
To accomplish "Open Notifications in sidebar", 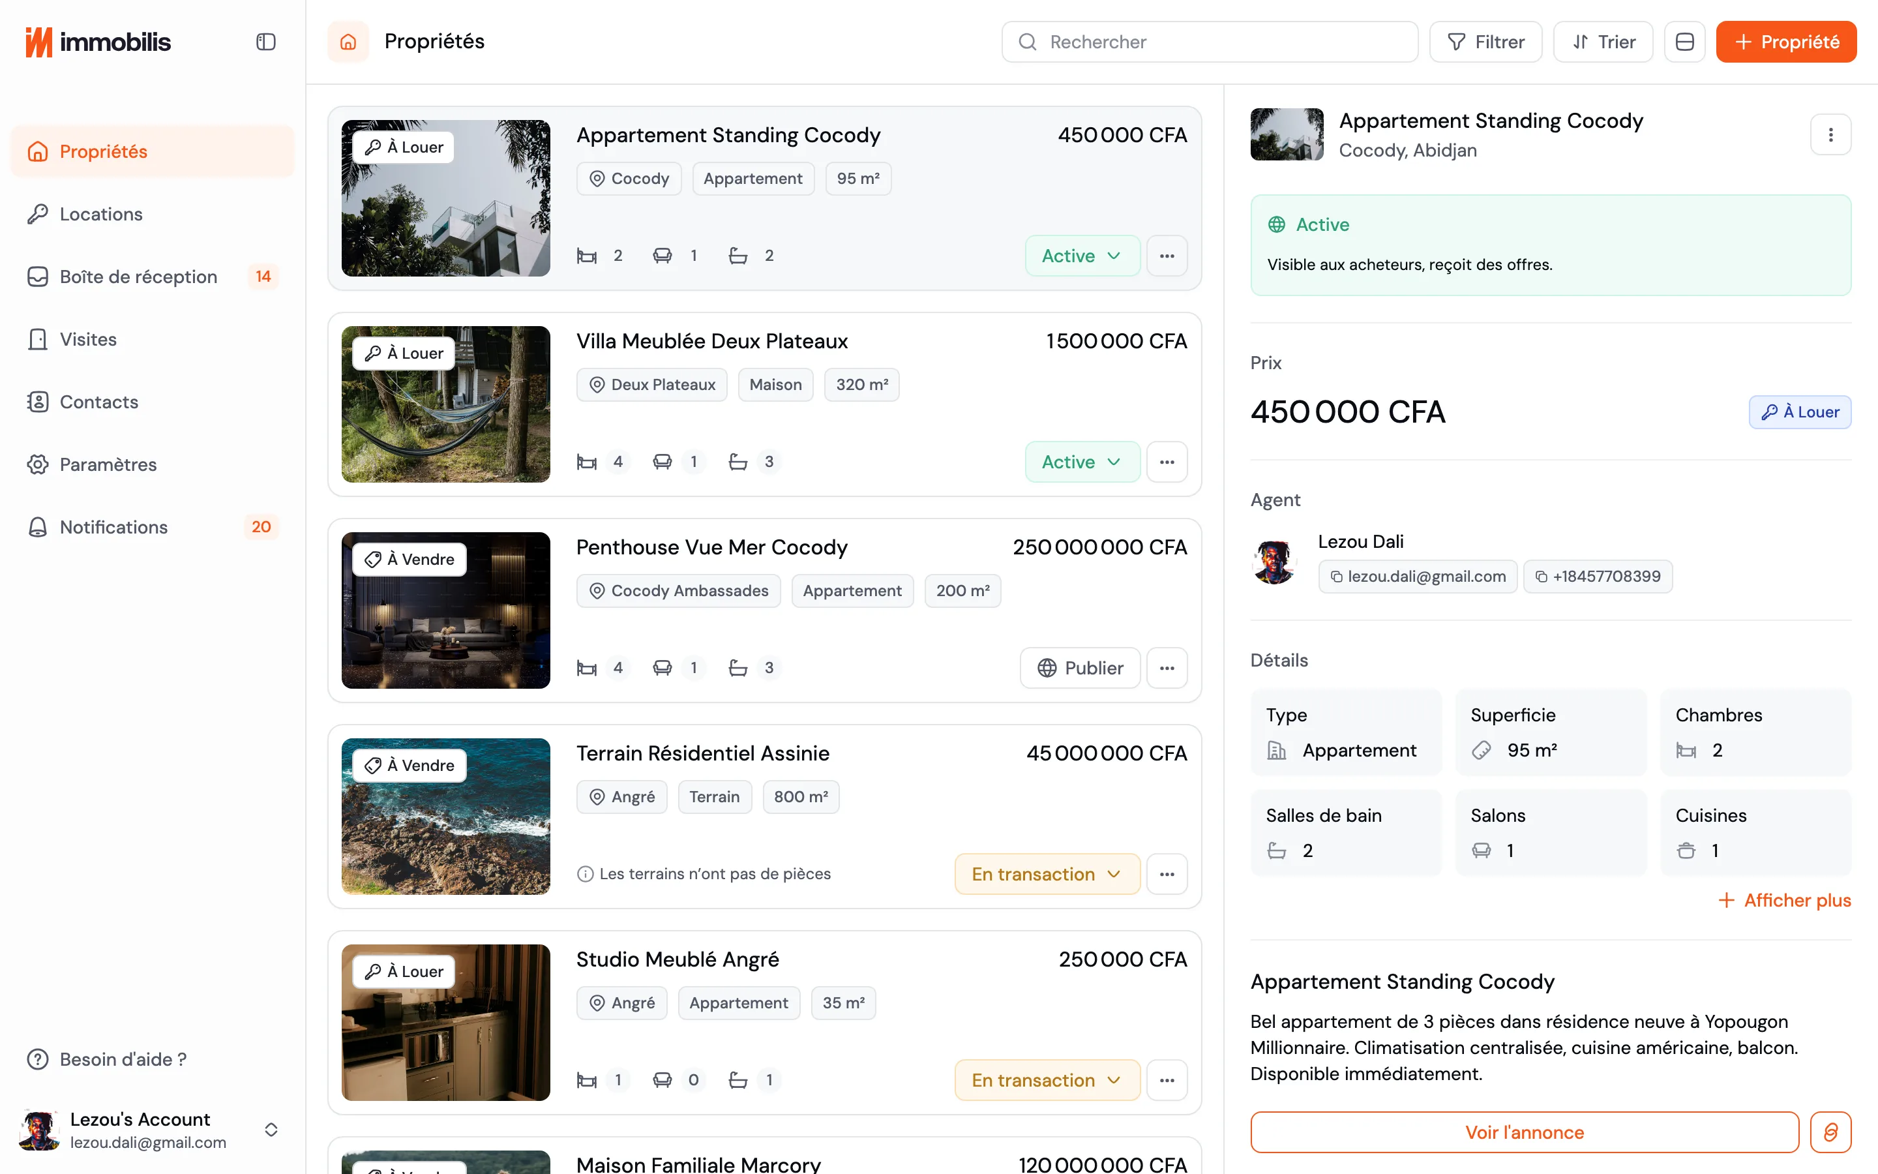I will tap(152, 527).
